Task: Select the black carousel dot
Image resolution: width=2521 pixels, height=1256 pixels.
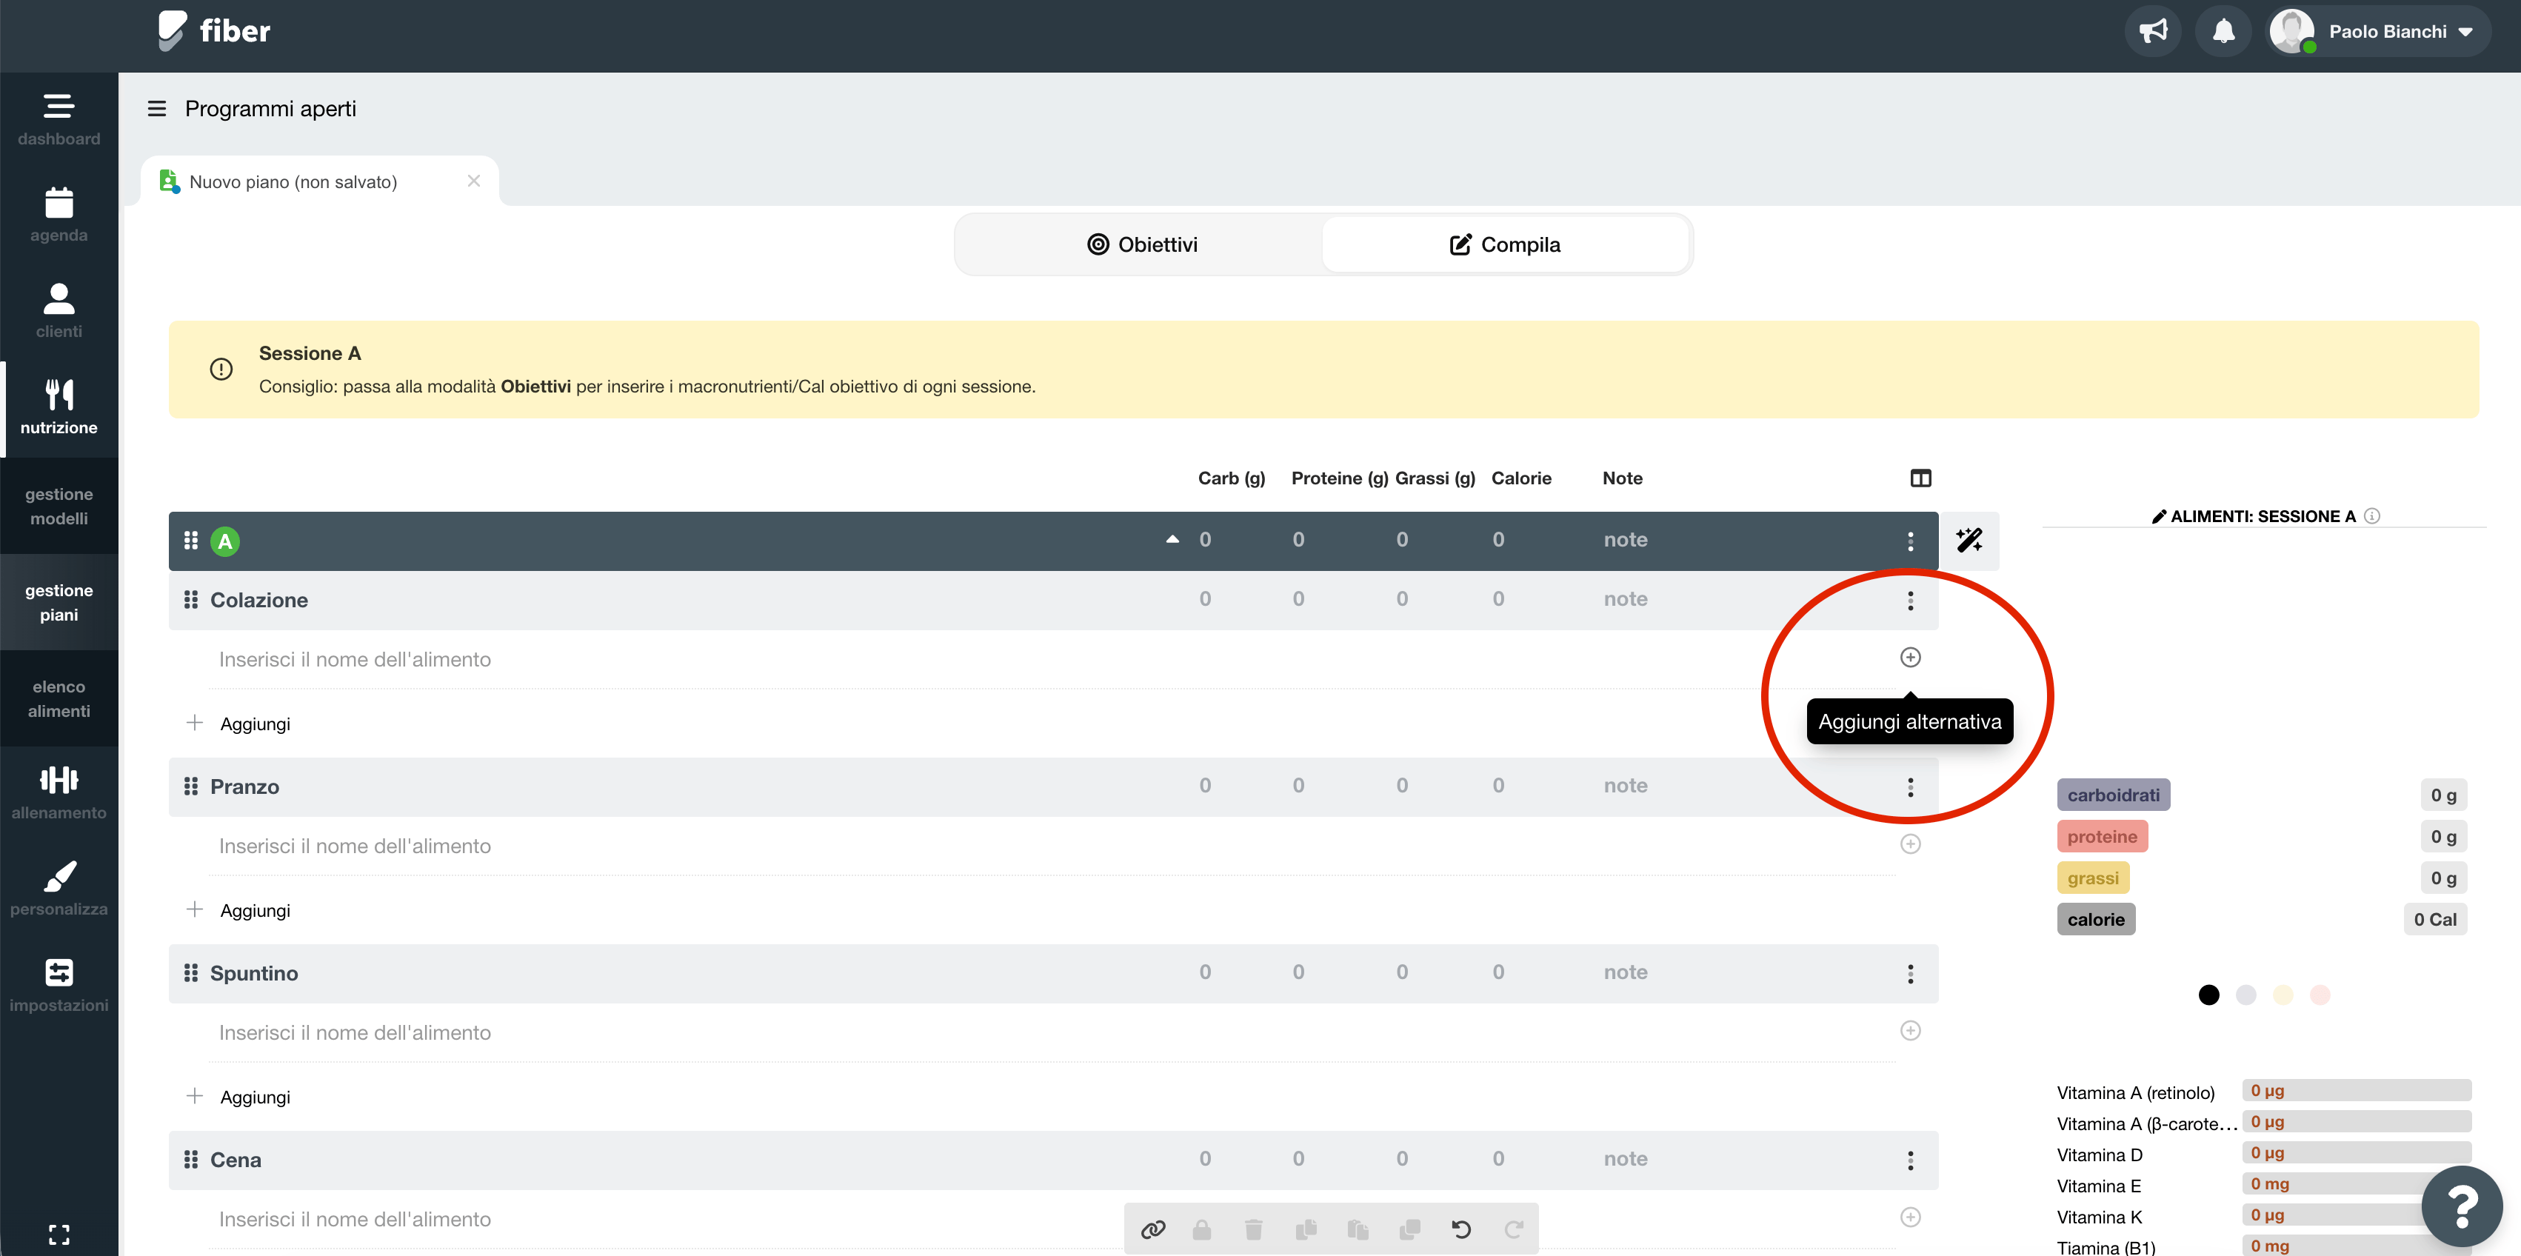Action: 2208,995
